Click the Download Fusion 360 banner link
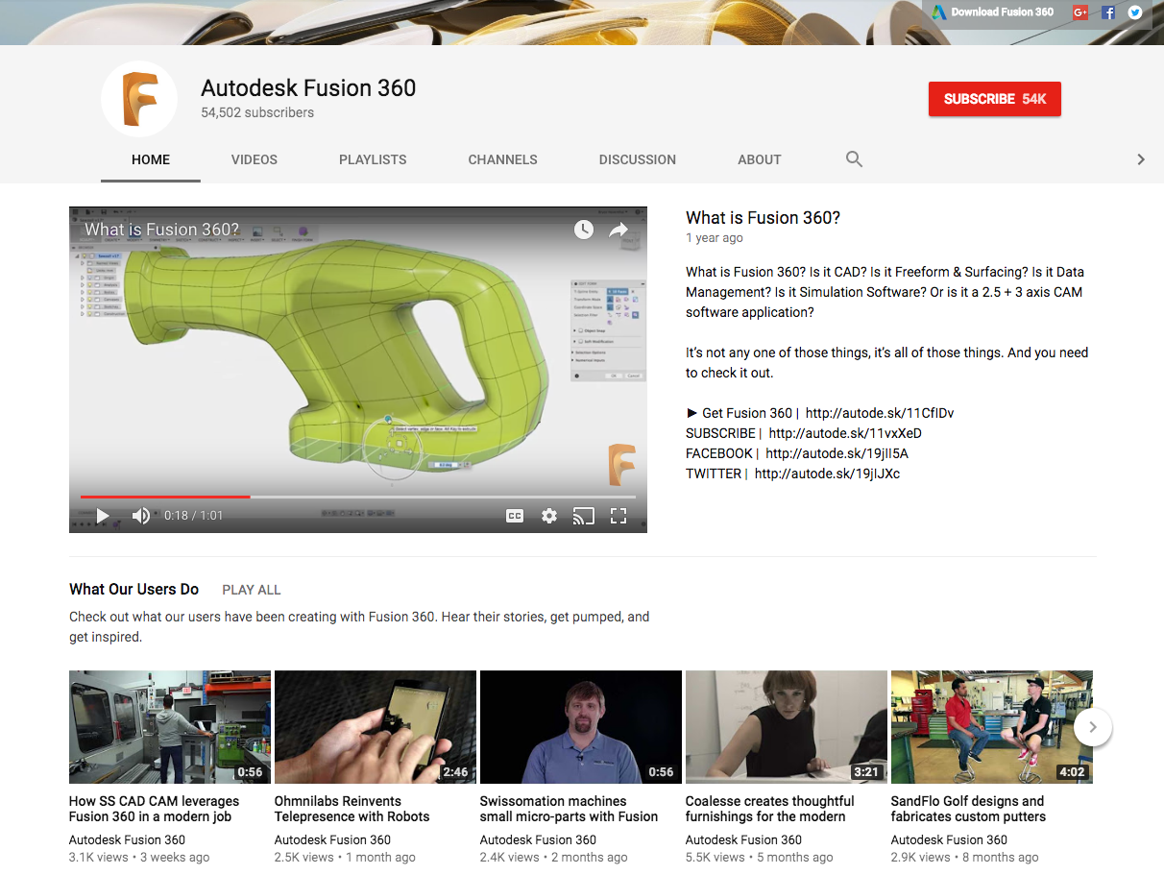 click(992, 12)
